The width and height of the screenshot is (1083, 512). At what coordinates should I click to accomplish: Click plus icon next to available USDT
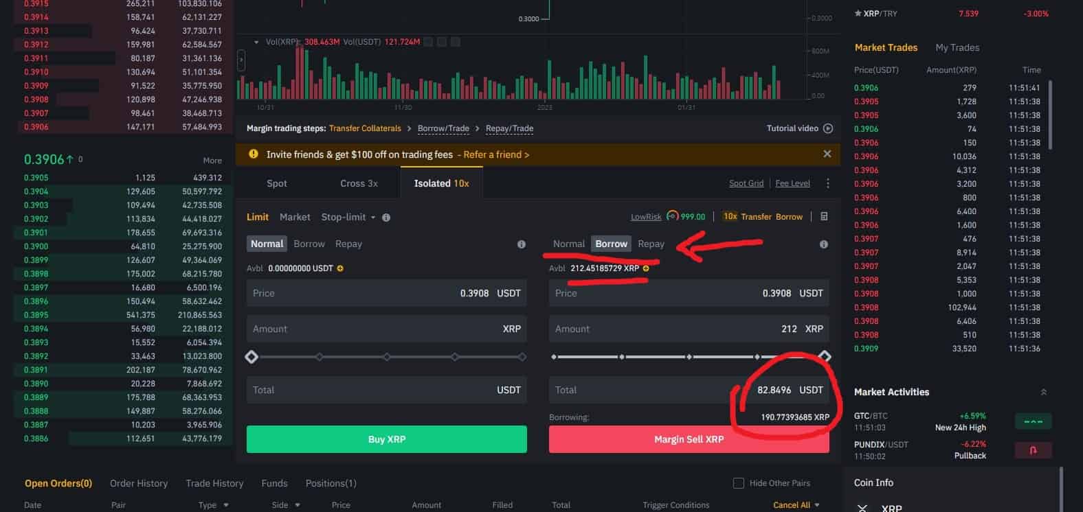pyautogui.click(x=340, y=268)
